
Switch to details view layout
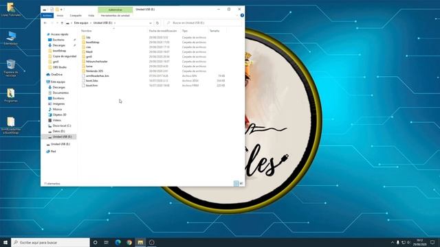coord(236,183)
